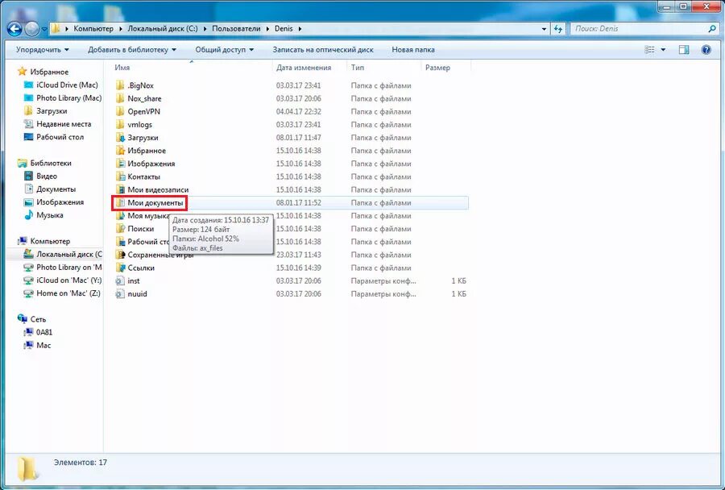Select the inst configuration file icon
Viewport: 725px width, 490px height.
click(120, 280)
